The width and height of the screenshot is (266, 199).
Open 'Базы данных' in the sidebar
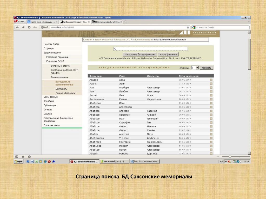click(50, 97)
